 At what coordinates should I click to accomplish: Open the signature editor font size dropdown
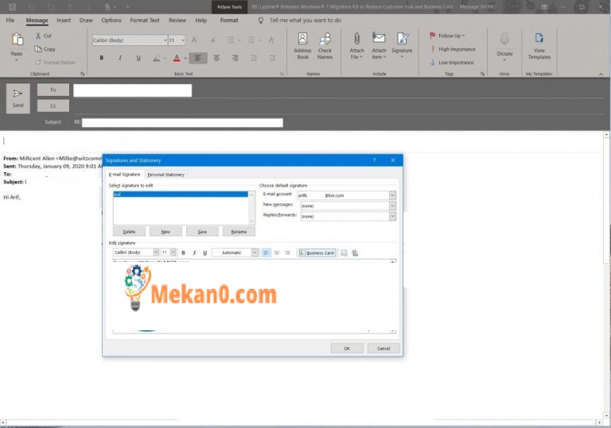pos(173,253)
